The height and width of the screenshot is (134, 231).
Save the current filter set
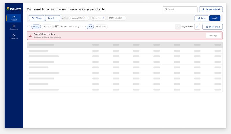click(201, 18)
